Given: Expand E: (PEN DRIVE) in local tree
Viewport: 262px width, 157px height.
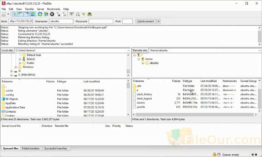Looking at the screenshot, I should [x=11, y=75].
